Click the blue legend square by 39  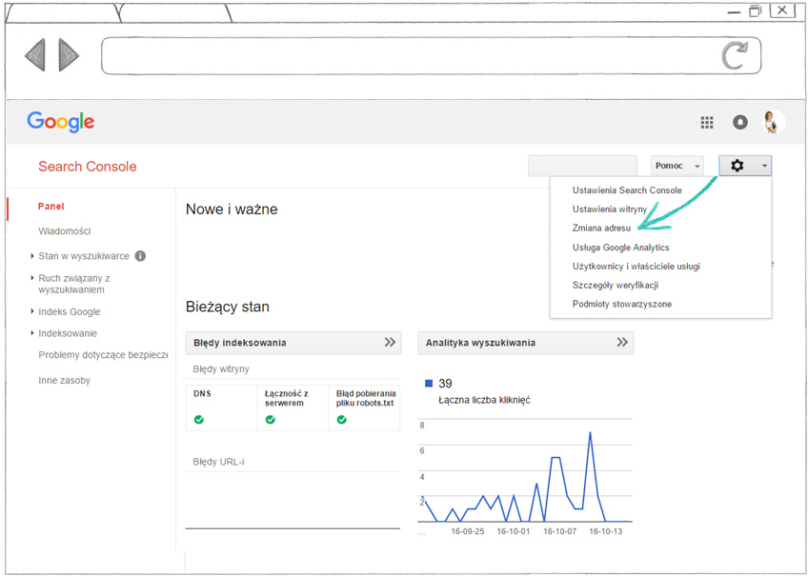(428, 383)
